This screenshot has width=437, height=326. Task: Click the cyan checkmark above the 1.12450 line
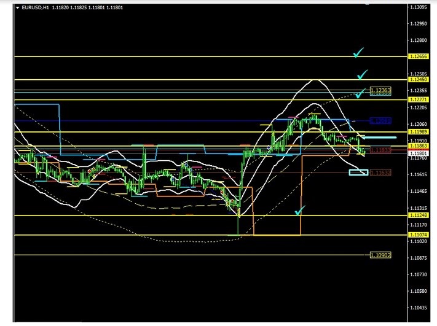tap(362, 75)
